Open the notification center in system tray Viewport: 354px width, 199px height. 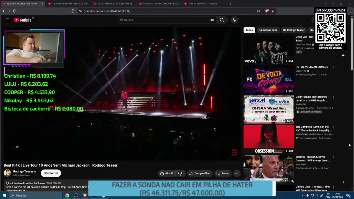348,195
